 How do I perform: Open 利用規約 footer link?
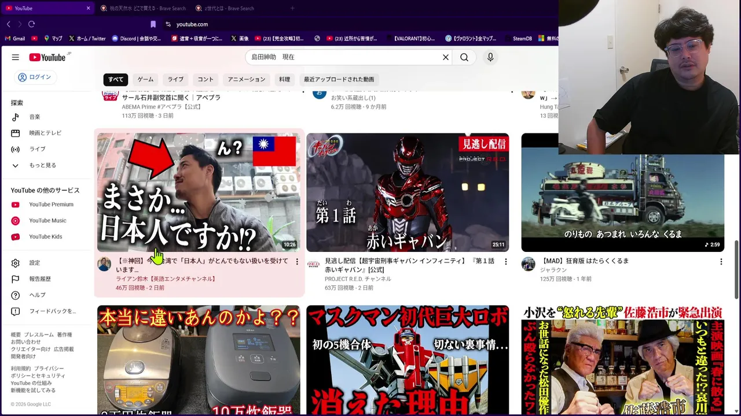(21, 369)
